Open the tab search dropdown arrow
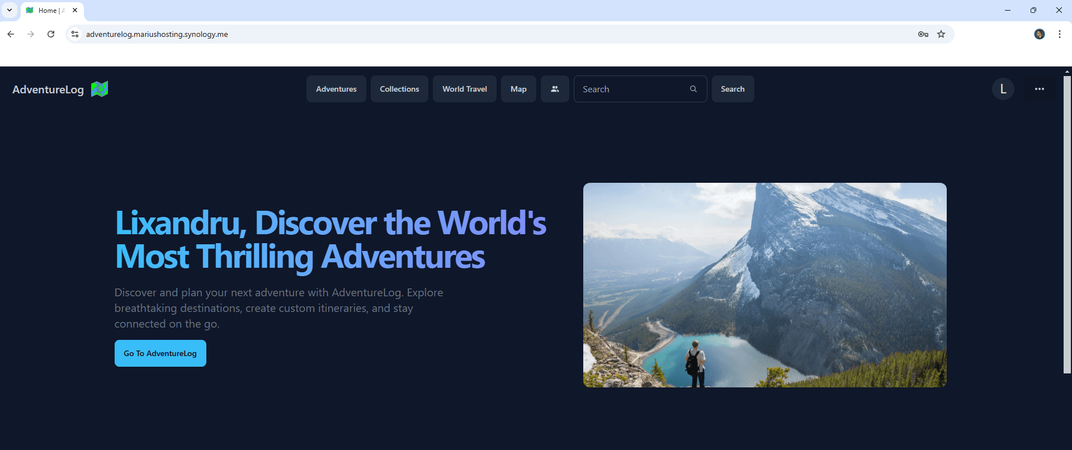1072x450 pixels. point(10,10)
